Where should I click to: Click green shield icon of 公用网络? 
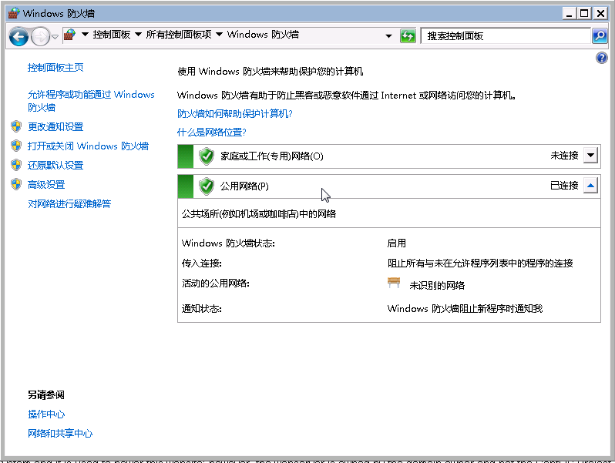[207, 186]
